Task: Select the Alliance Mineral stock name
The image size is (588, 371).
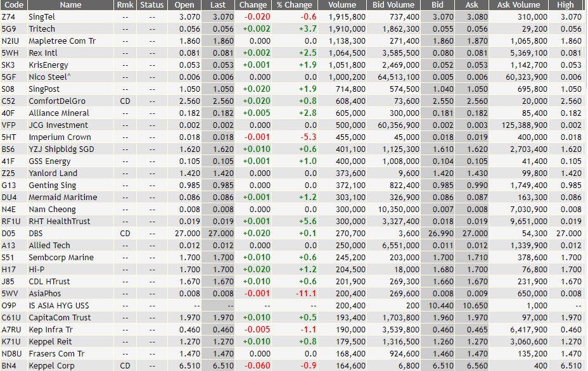Action: (59, 113)
